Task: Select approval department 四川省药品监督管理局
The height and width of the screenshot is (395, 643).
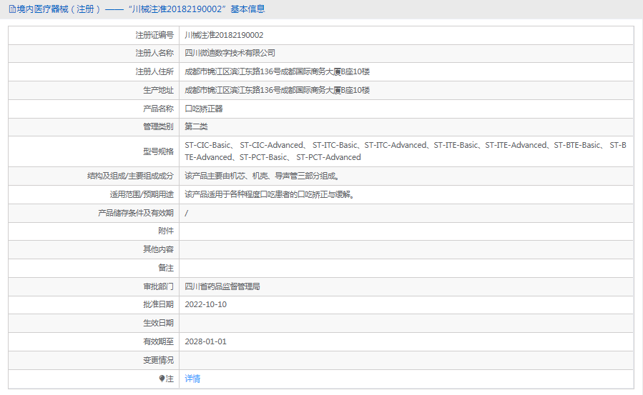Action: 222,286
